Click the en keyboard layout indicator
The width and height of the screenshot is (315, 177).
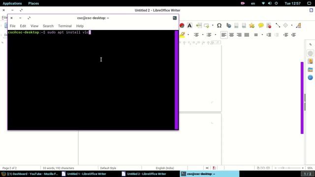(253, 3)
